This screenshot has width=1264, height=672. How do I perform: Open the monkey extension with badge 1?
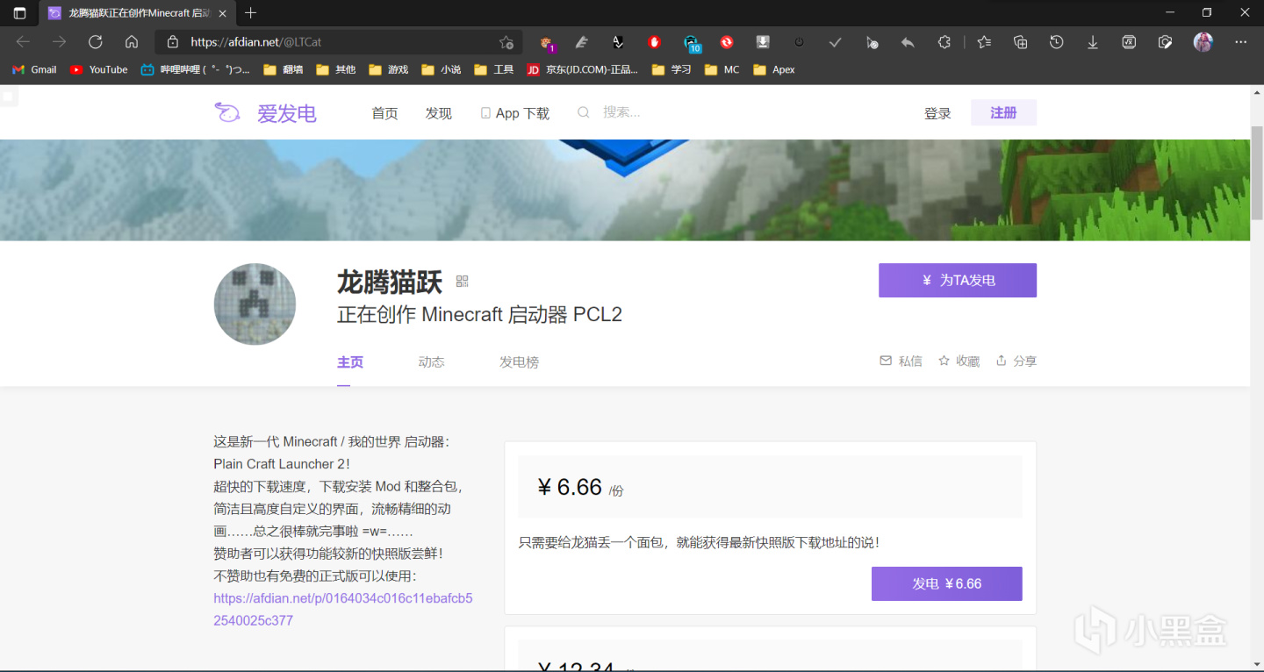pos(547,42)
